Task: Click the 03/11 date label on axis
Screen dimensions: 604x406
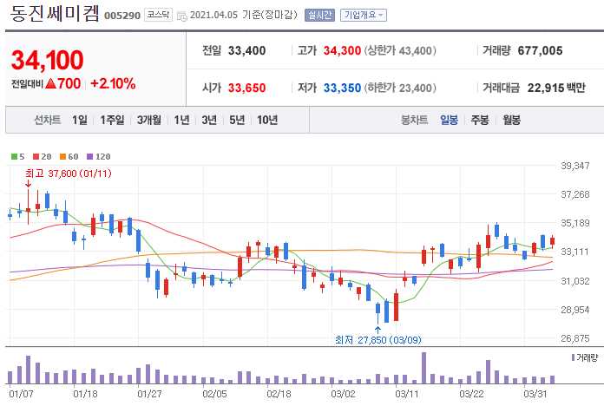Action: [x=406, y=394]
